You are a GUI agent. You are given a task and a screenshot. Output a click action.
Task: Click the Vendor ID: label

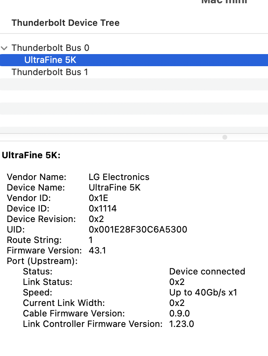[29, 198]
